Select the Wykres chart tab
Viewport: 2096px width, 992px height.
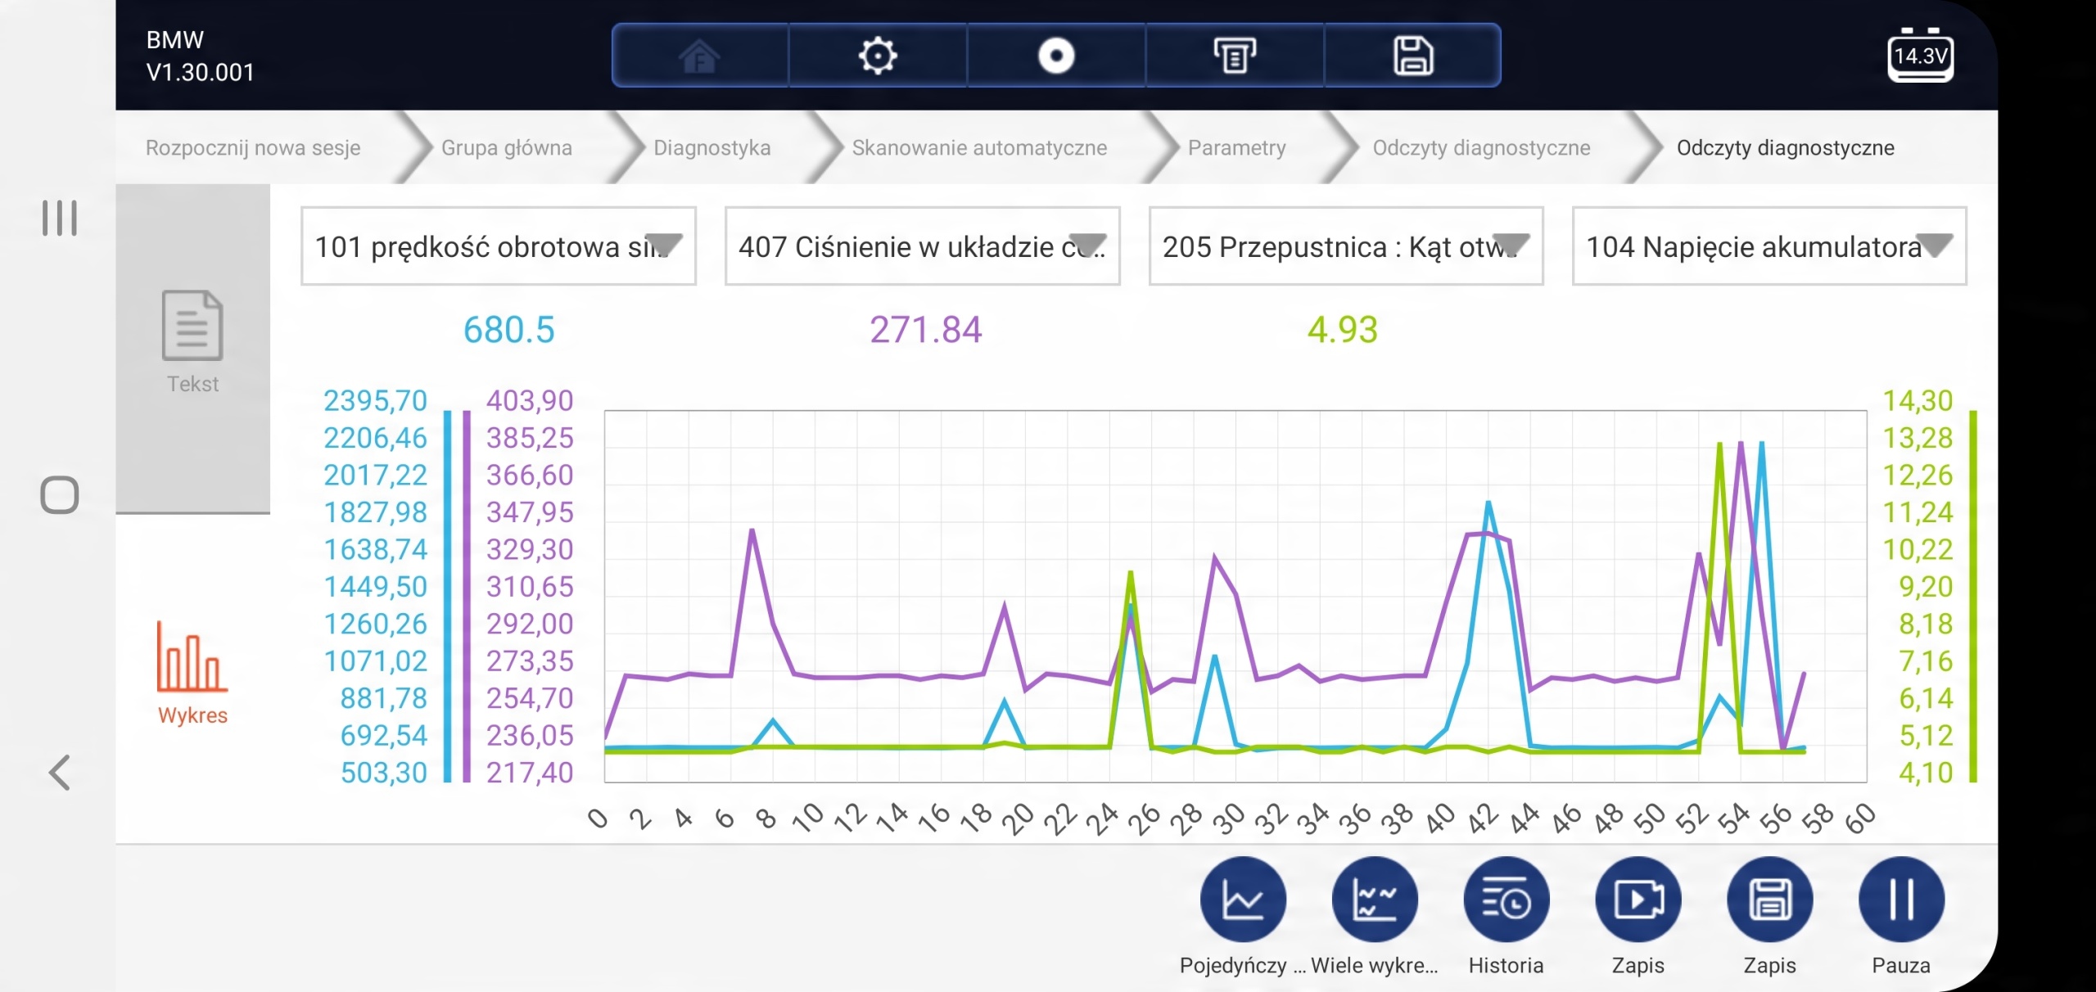click(x=192, y=673)
